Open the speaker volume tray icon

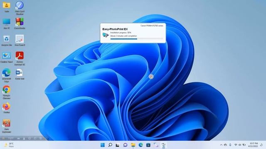click(240, 145)
